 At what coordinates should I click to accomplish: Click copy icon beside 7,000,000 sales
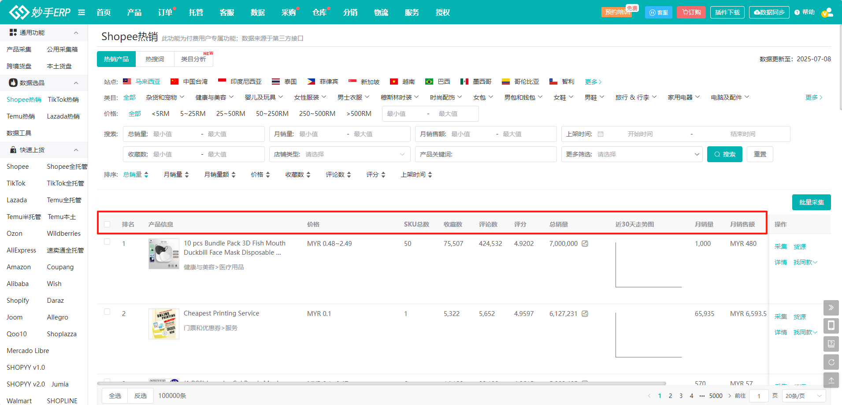tap(585, 244)
